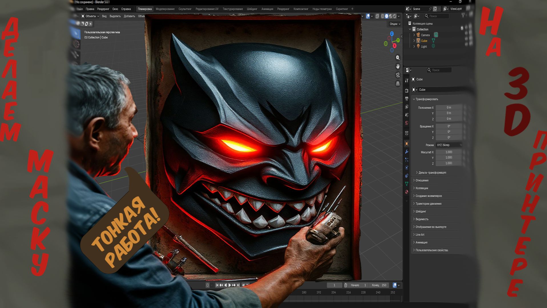The image size is (547, 308).
Task: Open the Правка menu
Action: [x=90, y=9]
